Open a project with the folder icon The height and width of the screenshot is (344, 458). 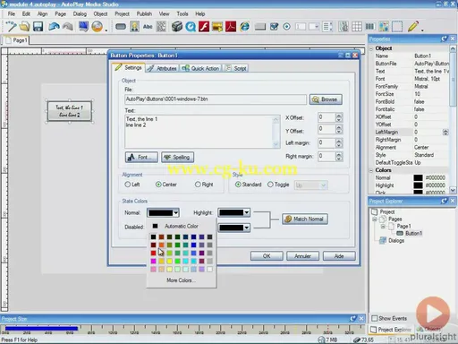click(x=25, y=27)
